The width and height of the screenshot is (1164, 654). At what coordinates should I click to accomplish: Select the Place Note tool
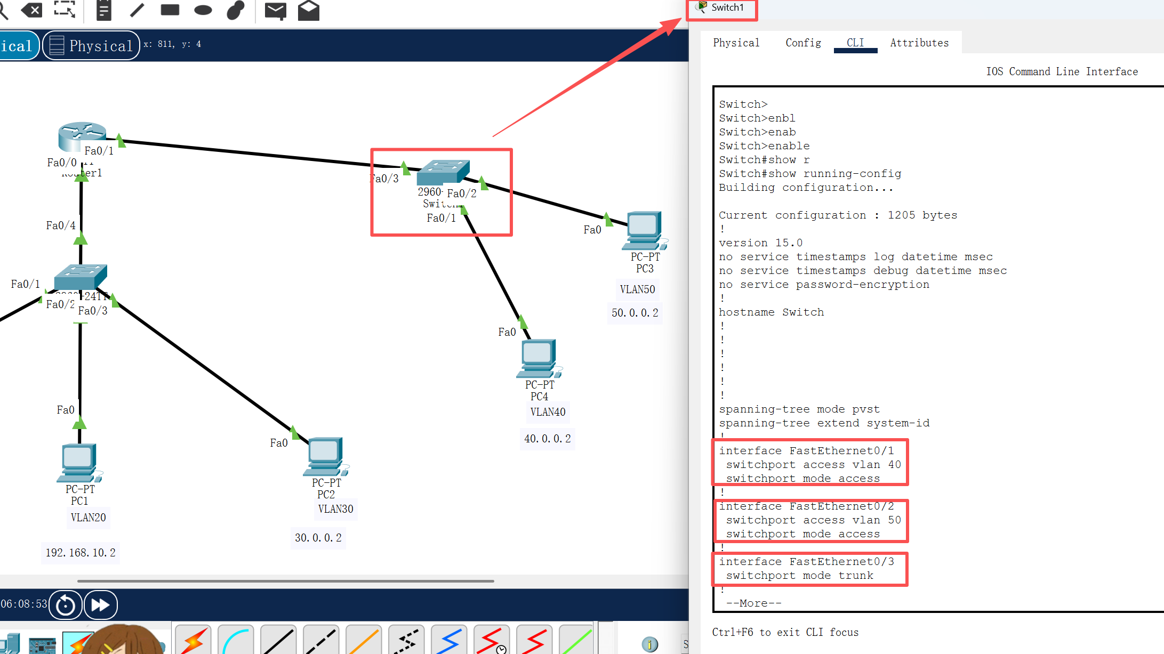pos(103,10)
